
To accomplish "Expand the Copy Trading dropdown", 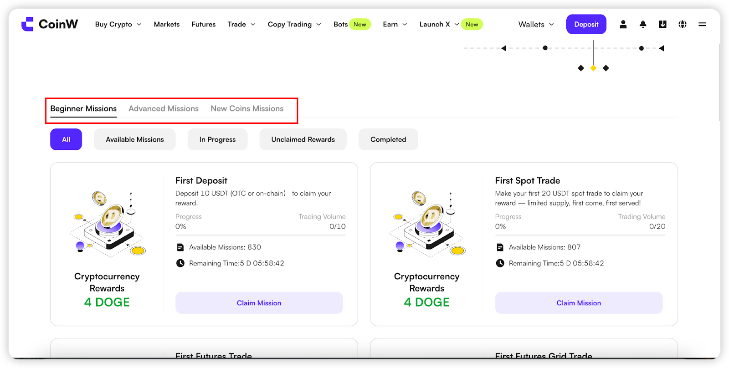I will pos(294,24).
